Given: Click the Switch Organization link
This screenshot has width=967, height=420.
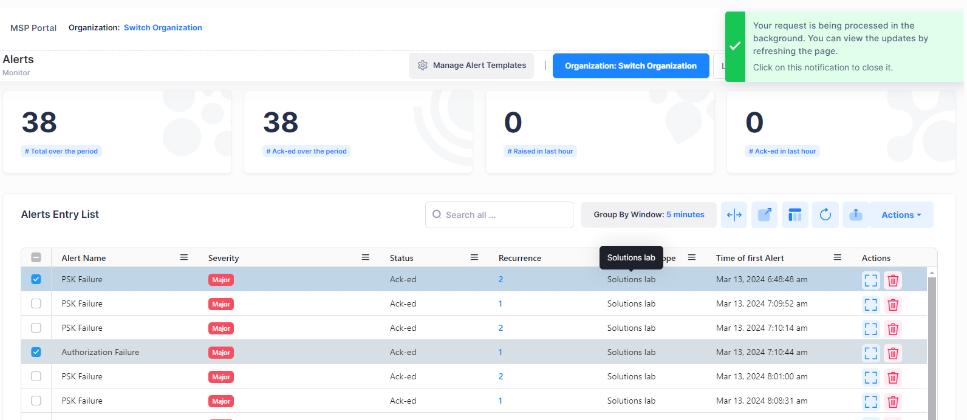Looking at the screenshot, I should pos(163,28).
